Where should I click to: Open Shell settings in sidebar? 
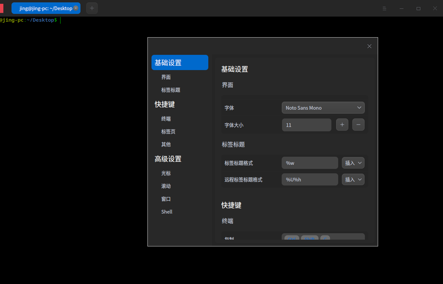point(167,212)
